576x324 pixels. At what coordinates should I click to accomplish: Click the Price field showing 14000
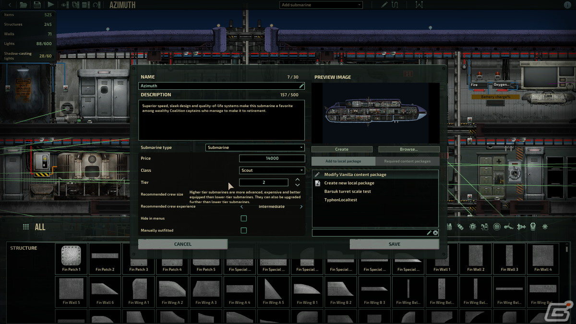click(272, 158)
